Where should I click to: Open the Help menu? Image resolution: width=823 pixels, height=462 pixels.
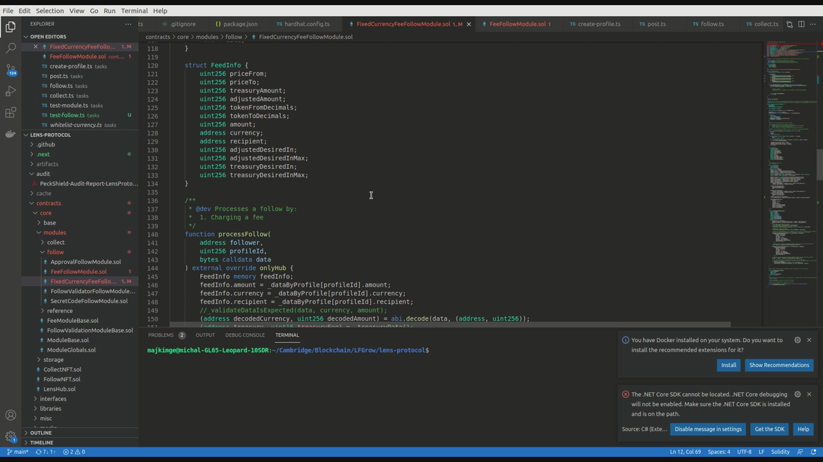[x=160, y=10]
